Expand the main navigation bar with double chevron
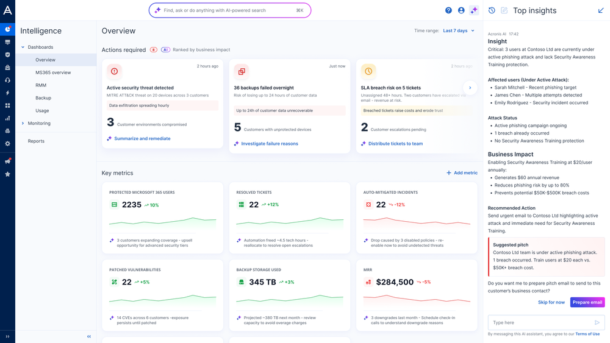This screenshot has width=610, height=343. pos(7,336)
